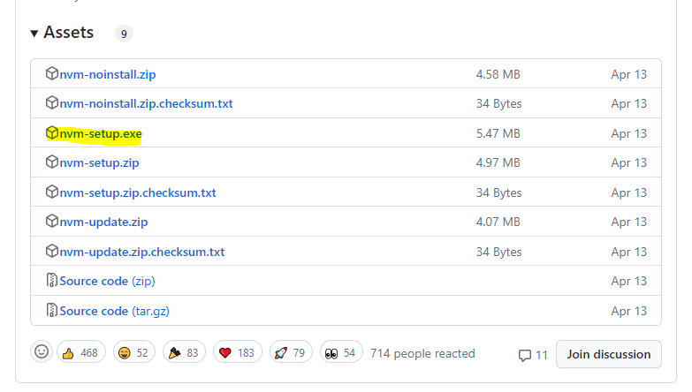This screenshot has height=392, width=692.
Task: Click package icon beside nvm-setup.zip
Action: 52,162
